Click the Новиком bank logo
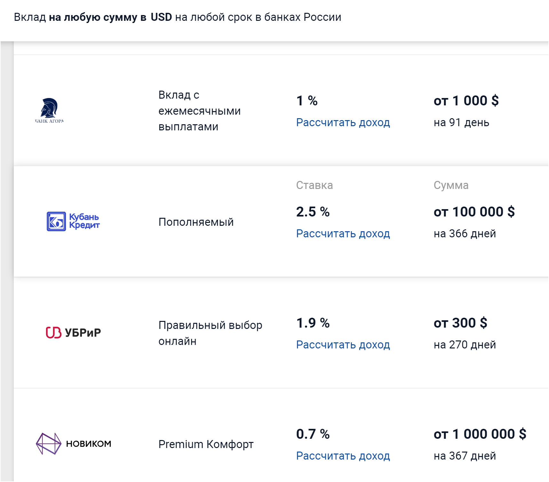Viewport: 549px width, 482px height. [x=74, y=444]
